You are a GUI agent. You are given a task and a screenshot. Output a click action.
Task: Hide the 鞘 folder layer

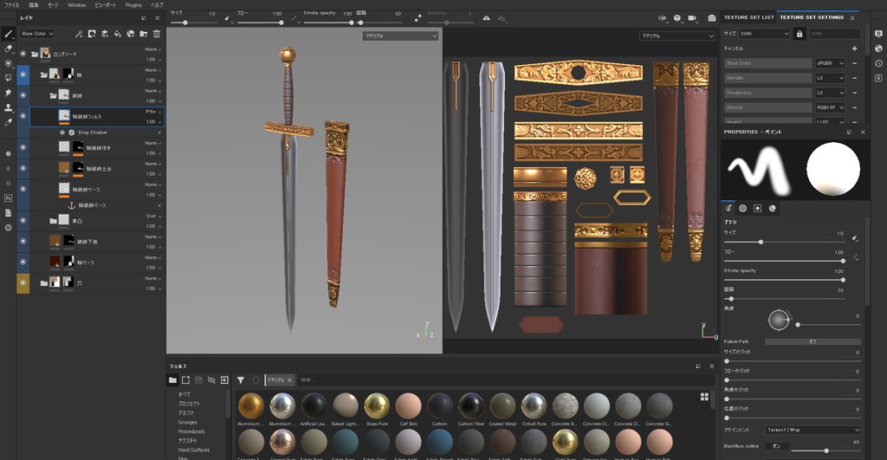tap(23, 75)
